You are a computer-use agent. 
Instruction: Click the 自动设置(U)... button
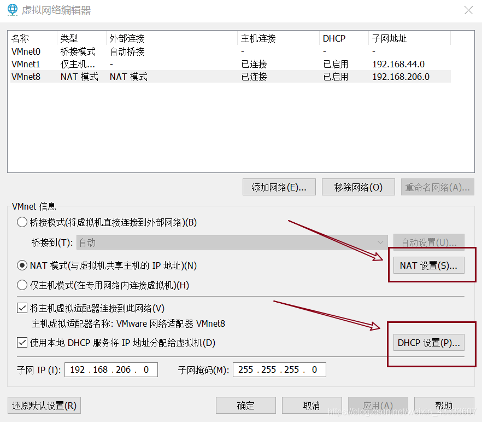click(429, 242)
